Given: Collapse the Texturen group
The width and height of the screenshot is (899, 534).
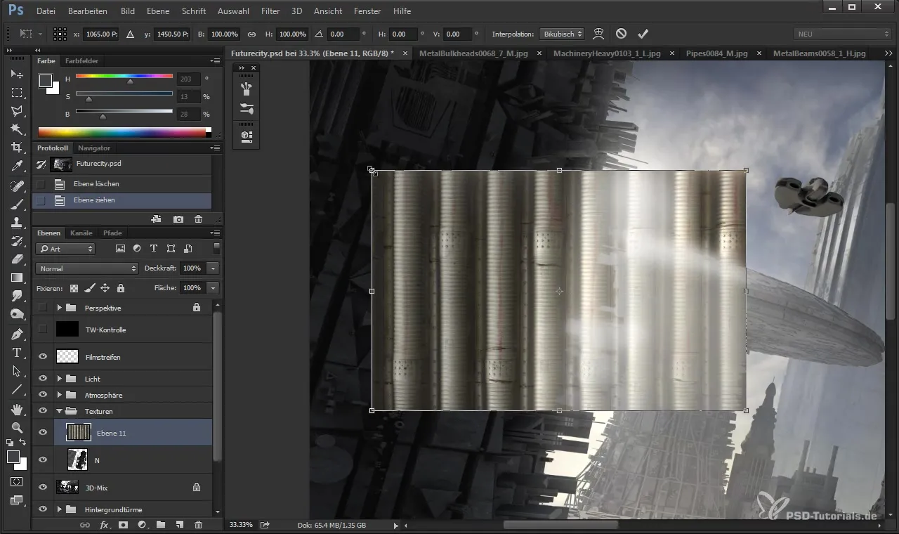Looking at the screenshot, I should click(60, 411).
